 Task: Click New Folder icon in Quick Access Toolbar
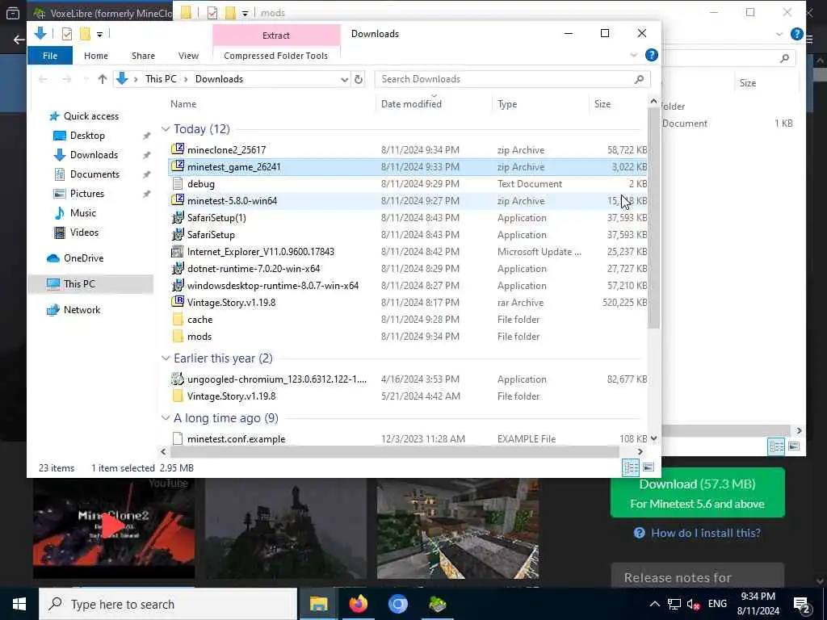(85, 34)
